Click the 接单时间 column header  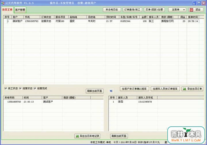click(x=193, y=17)
